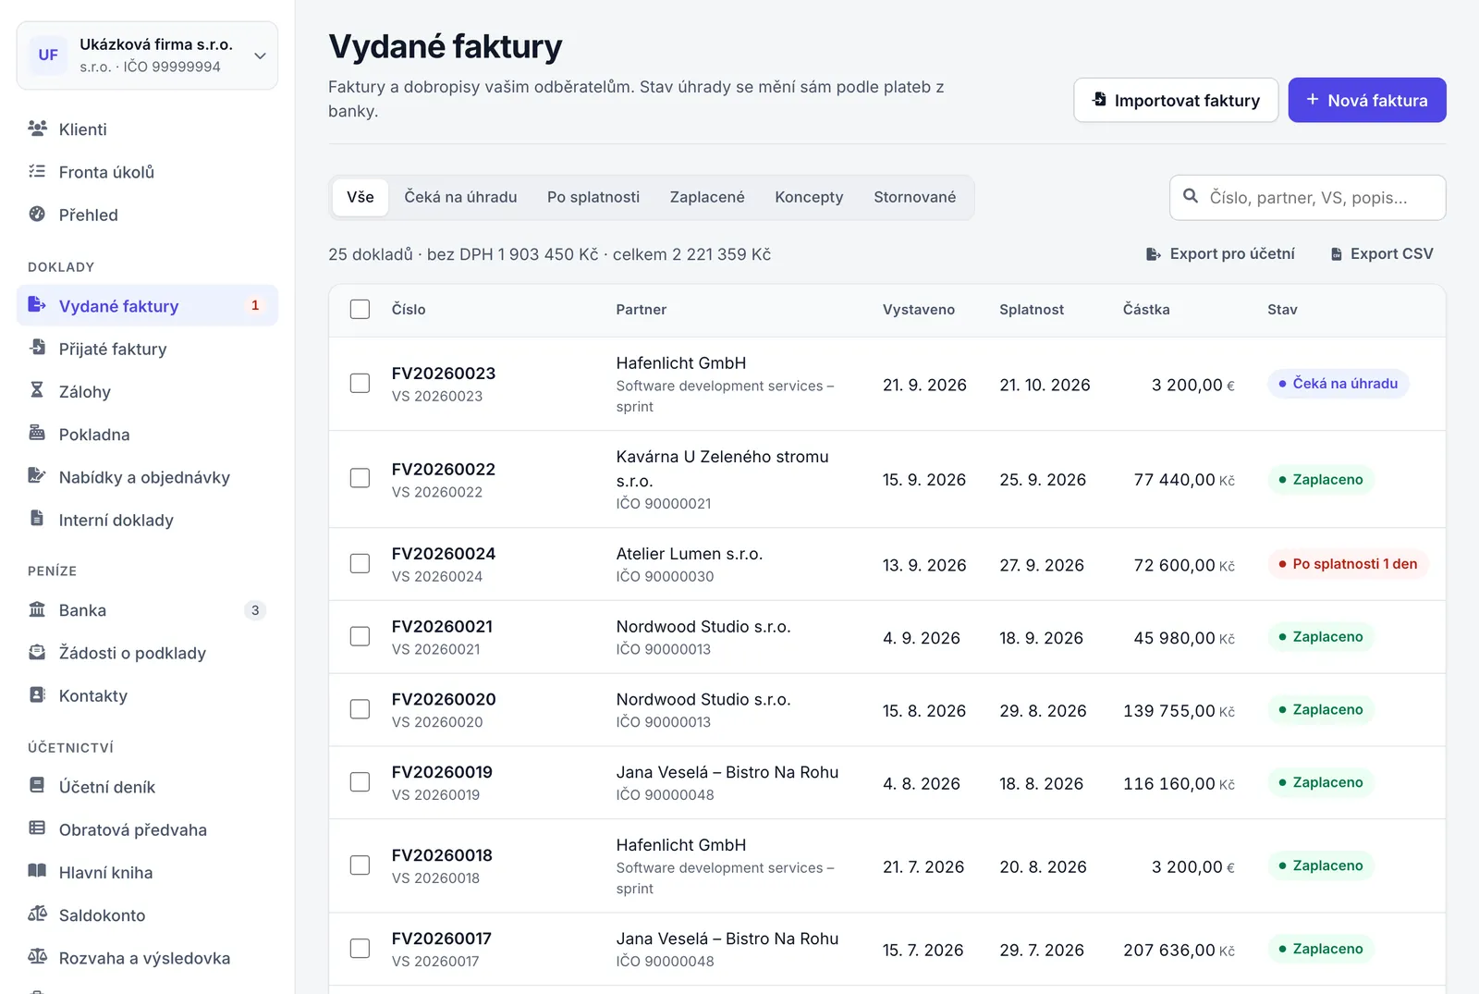Click the Vydané faktury document icon
The image size is (1479, 994).
click(x=37, y=304)
